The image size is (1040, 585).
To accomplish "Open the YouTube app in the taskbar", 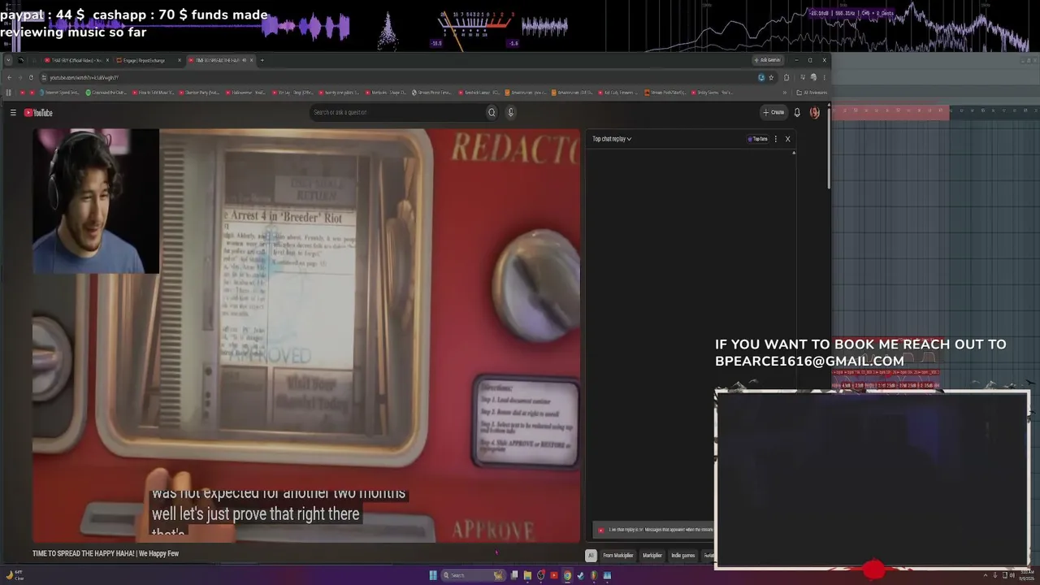I will [x=554, y=575].
